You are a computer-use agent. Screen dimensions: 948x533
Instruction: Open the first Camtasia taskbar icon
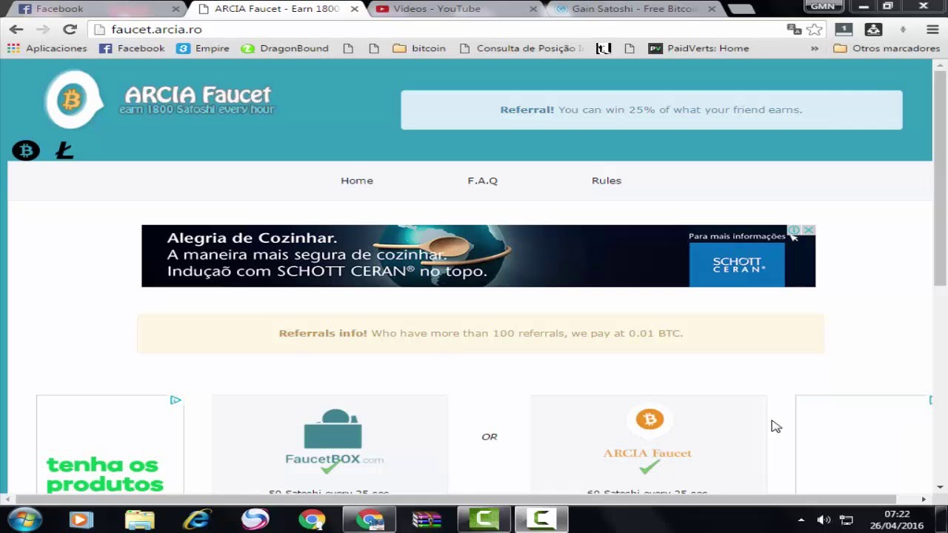click(484, 519)
